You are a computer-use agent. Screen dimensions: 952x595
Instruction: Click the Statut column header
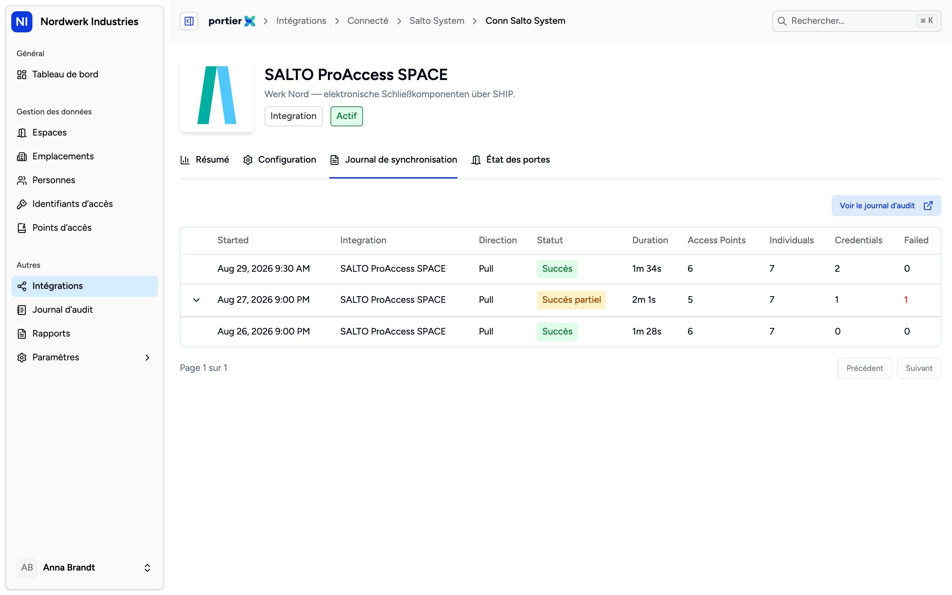point(550,240)
